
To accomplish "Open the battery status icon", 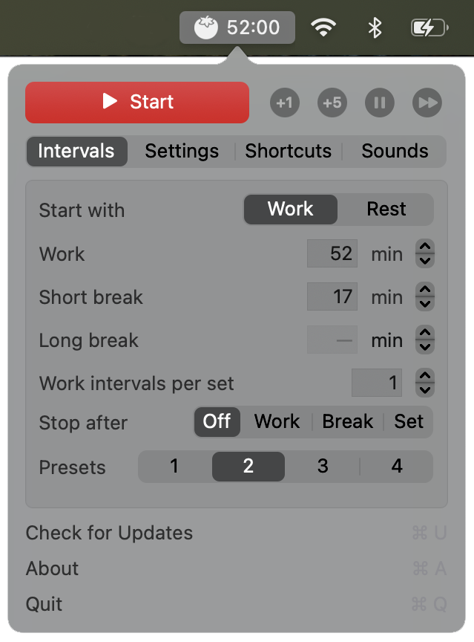I will tap(429, 28).
